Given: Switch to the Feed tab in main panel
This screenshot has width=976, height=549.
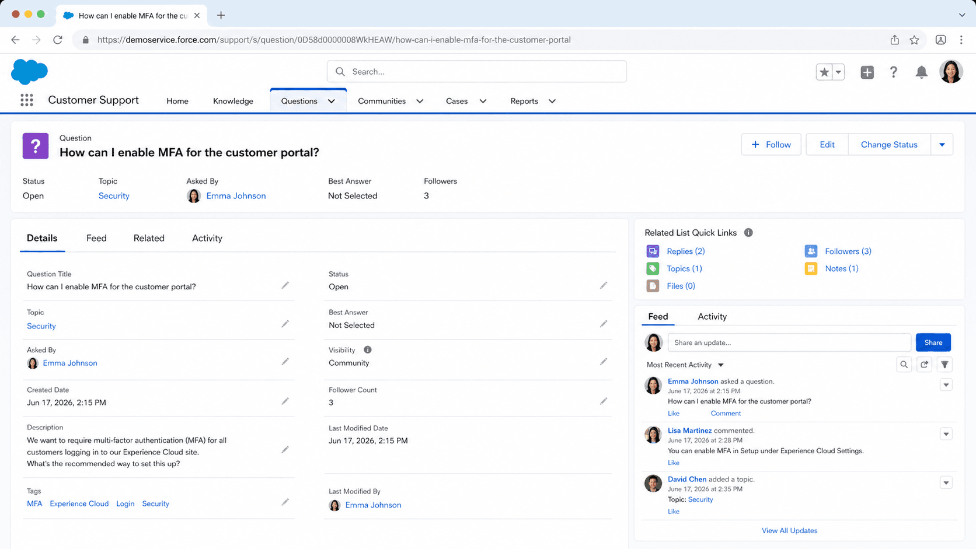Looking at the screenshot, I should pyautogui.click(x=96, y=238).
